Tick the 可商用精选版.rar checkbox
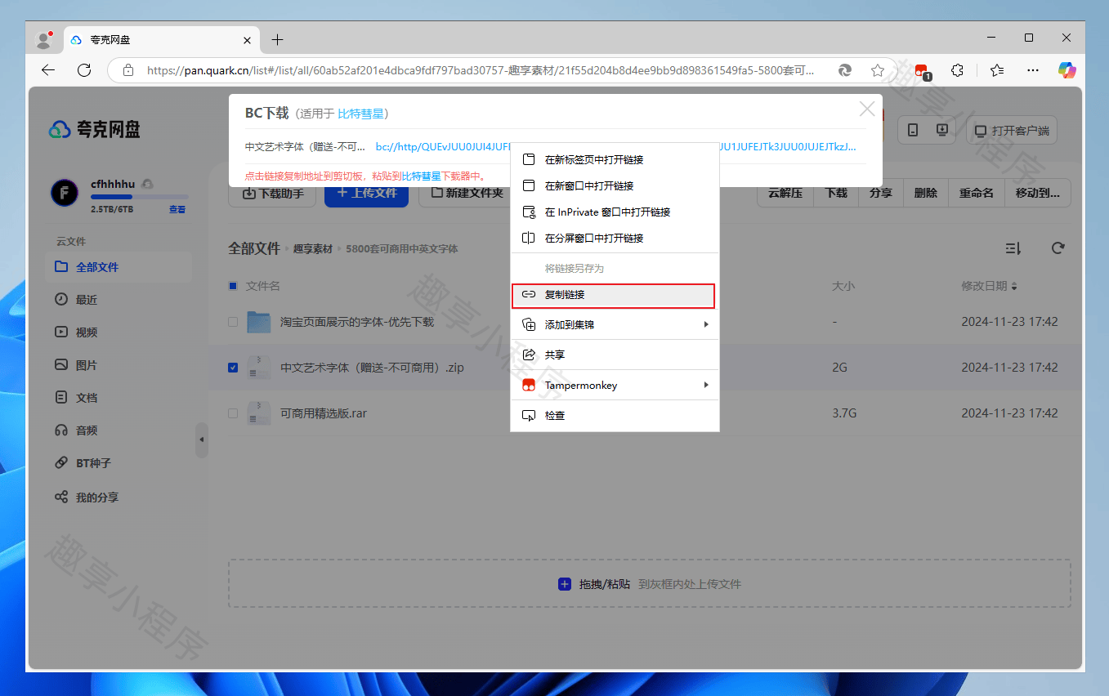 pos(233,413)
